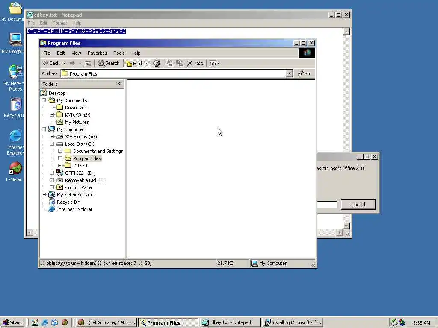Select Documents and Settings folder

(x=98, y=151)
